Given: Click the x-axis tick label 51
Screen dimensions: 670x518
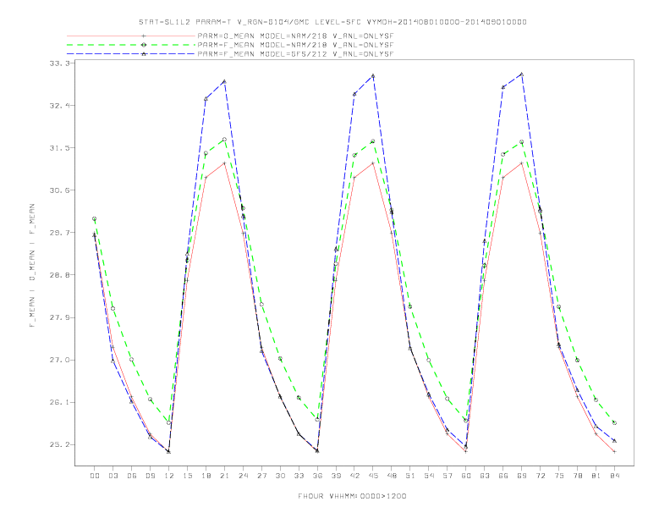Looking at the screenshot, I should 410,476.
